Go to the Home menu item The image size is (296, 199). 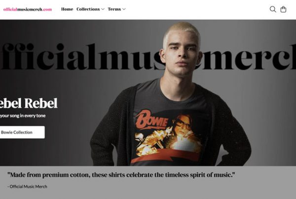(67, 9)
